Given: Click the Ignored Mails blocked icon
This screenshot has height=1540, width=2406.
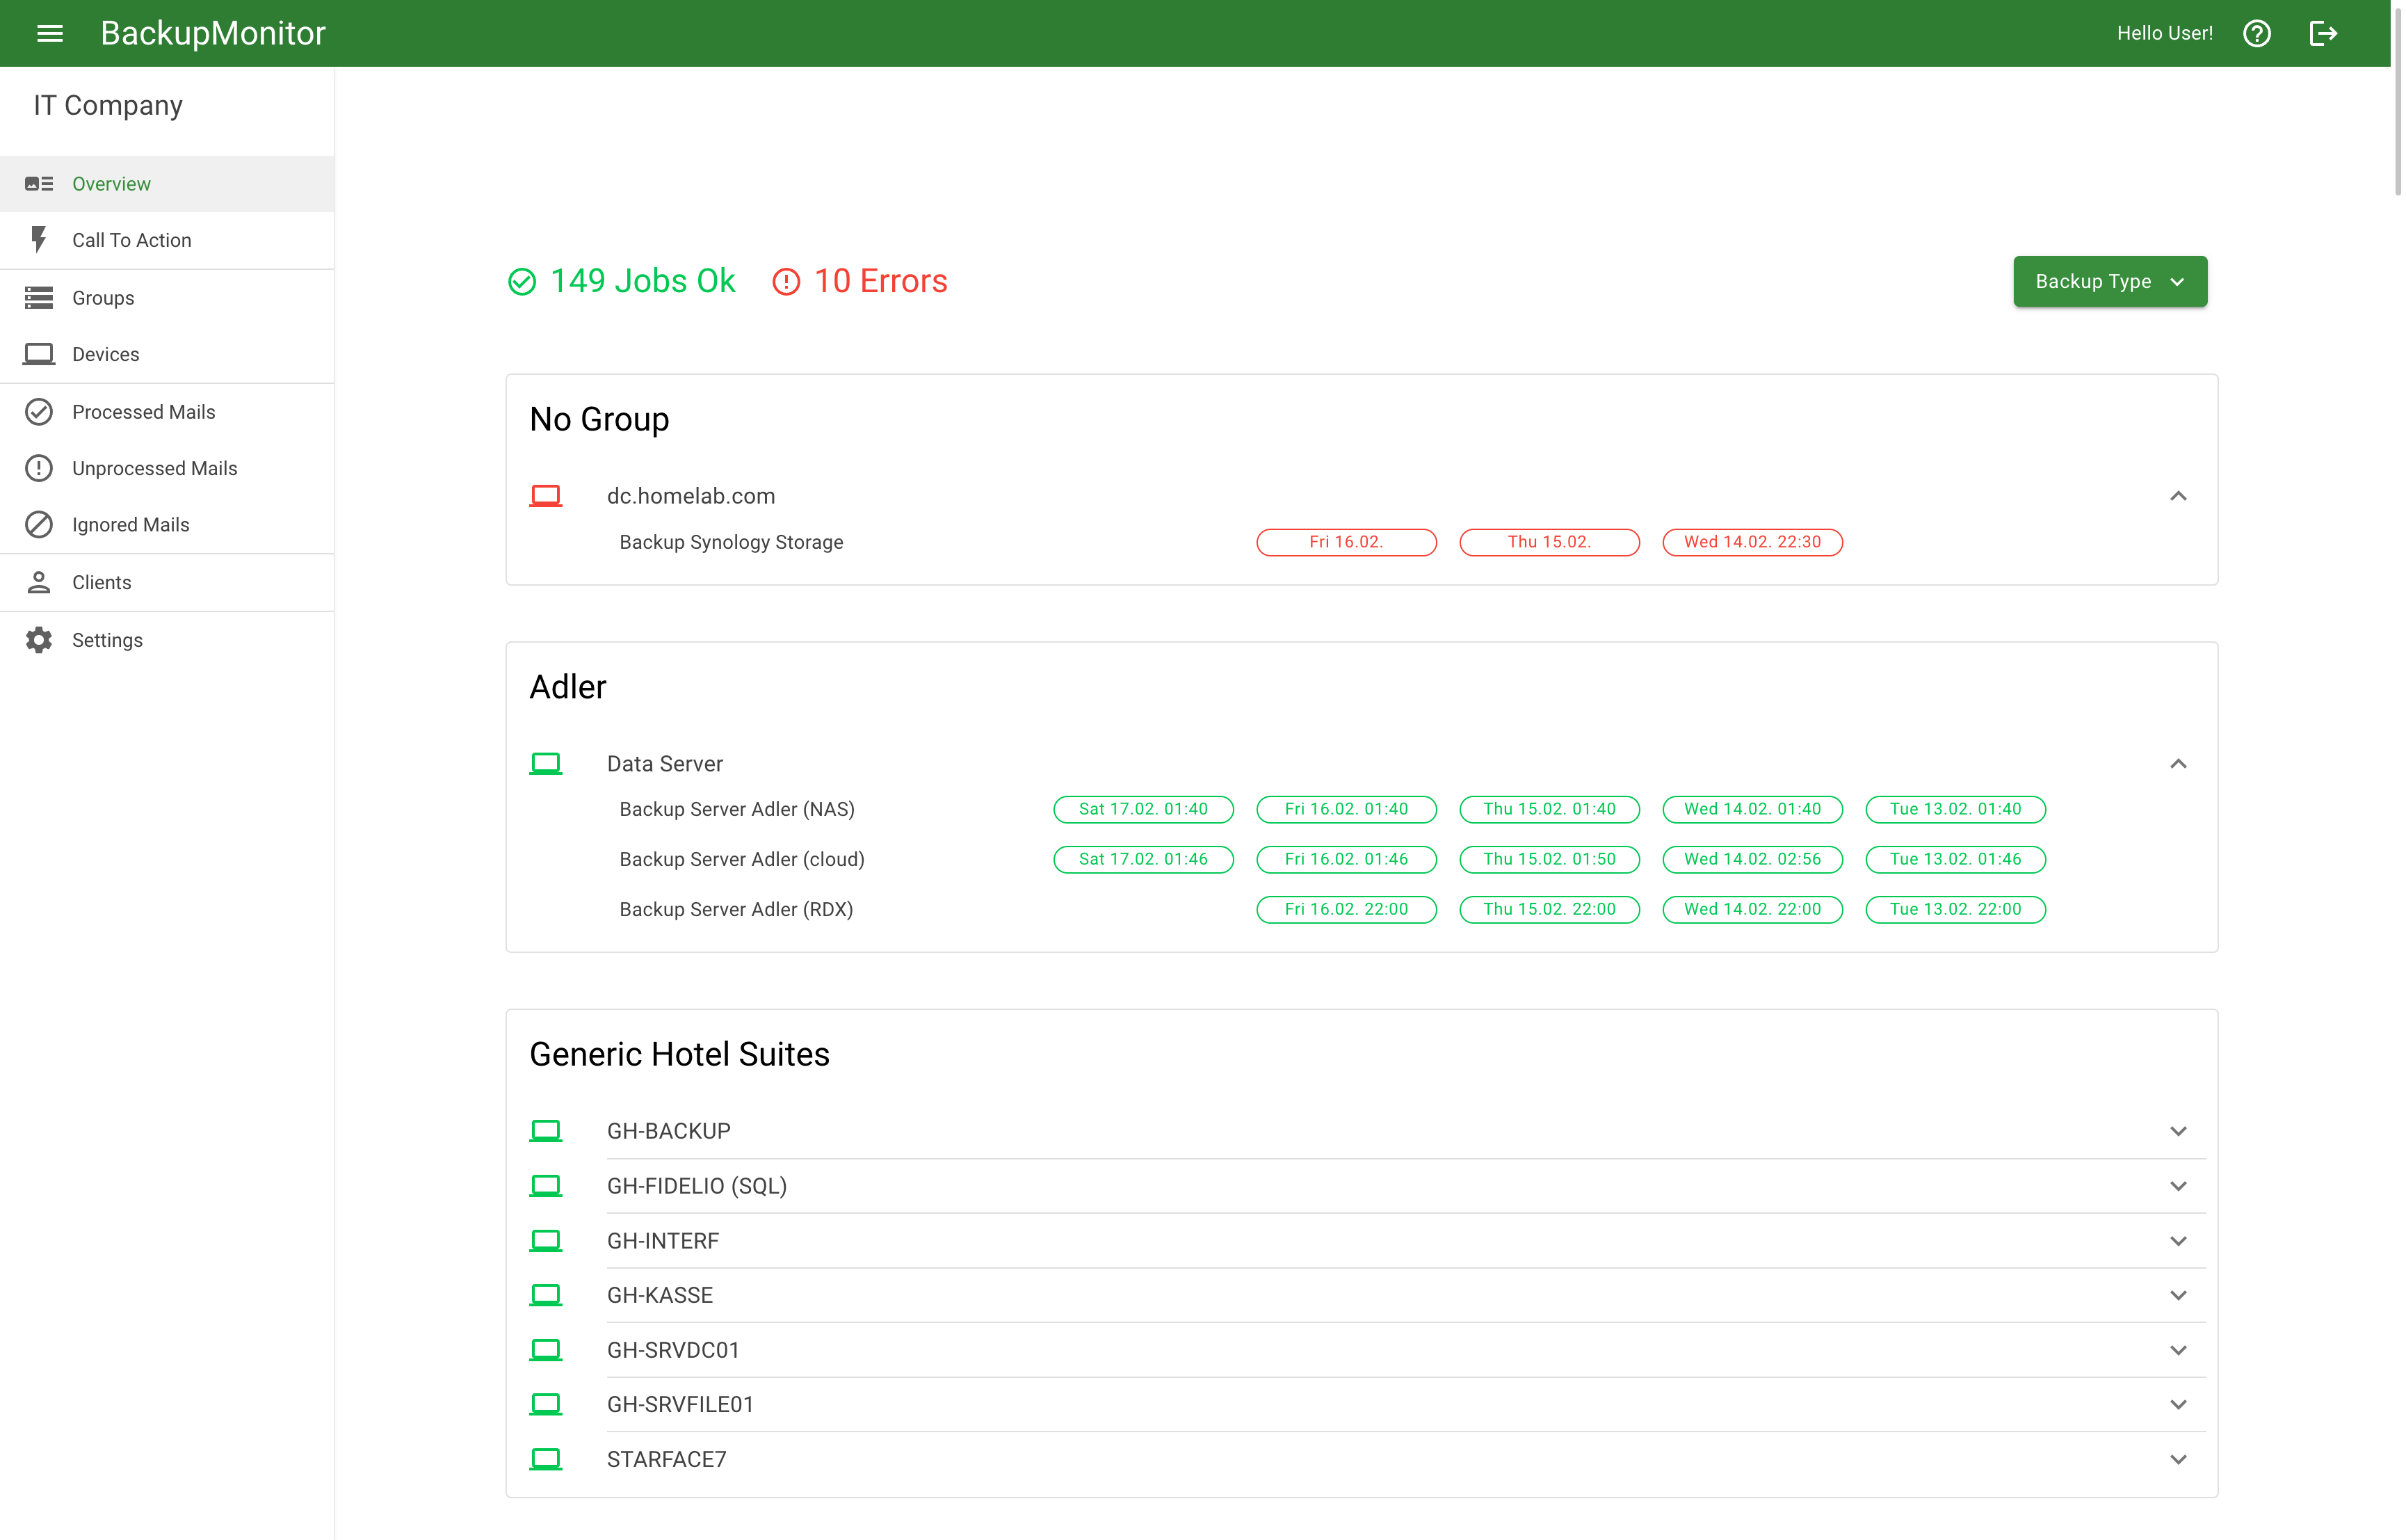Looking at the screenshot, I should [x=39, y=525].
